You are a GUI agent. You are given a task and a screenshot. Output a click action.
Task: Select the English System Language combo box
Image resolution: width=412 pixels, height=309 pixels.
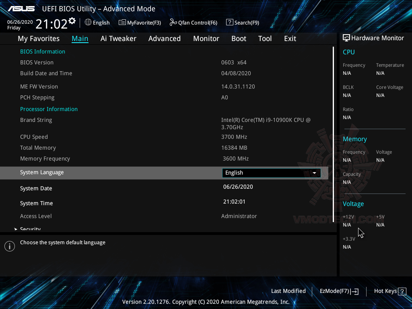click(x=272, y=173)
